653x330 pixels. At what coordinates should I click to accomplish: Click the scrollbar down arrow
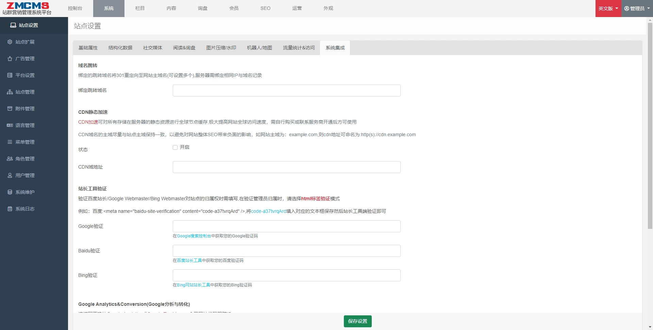click(650, 327)
